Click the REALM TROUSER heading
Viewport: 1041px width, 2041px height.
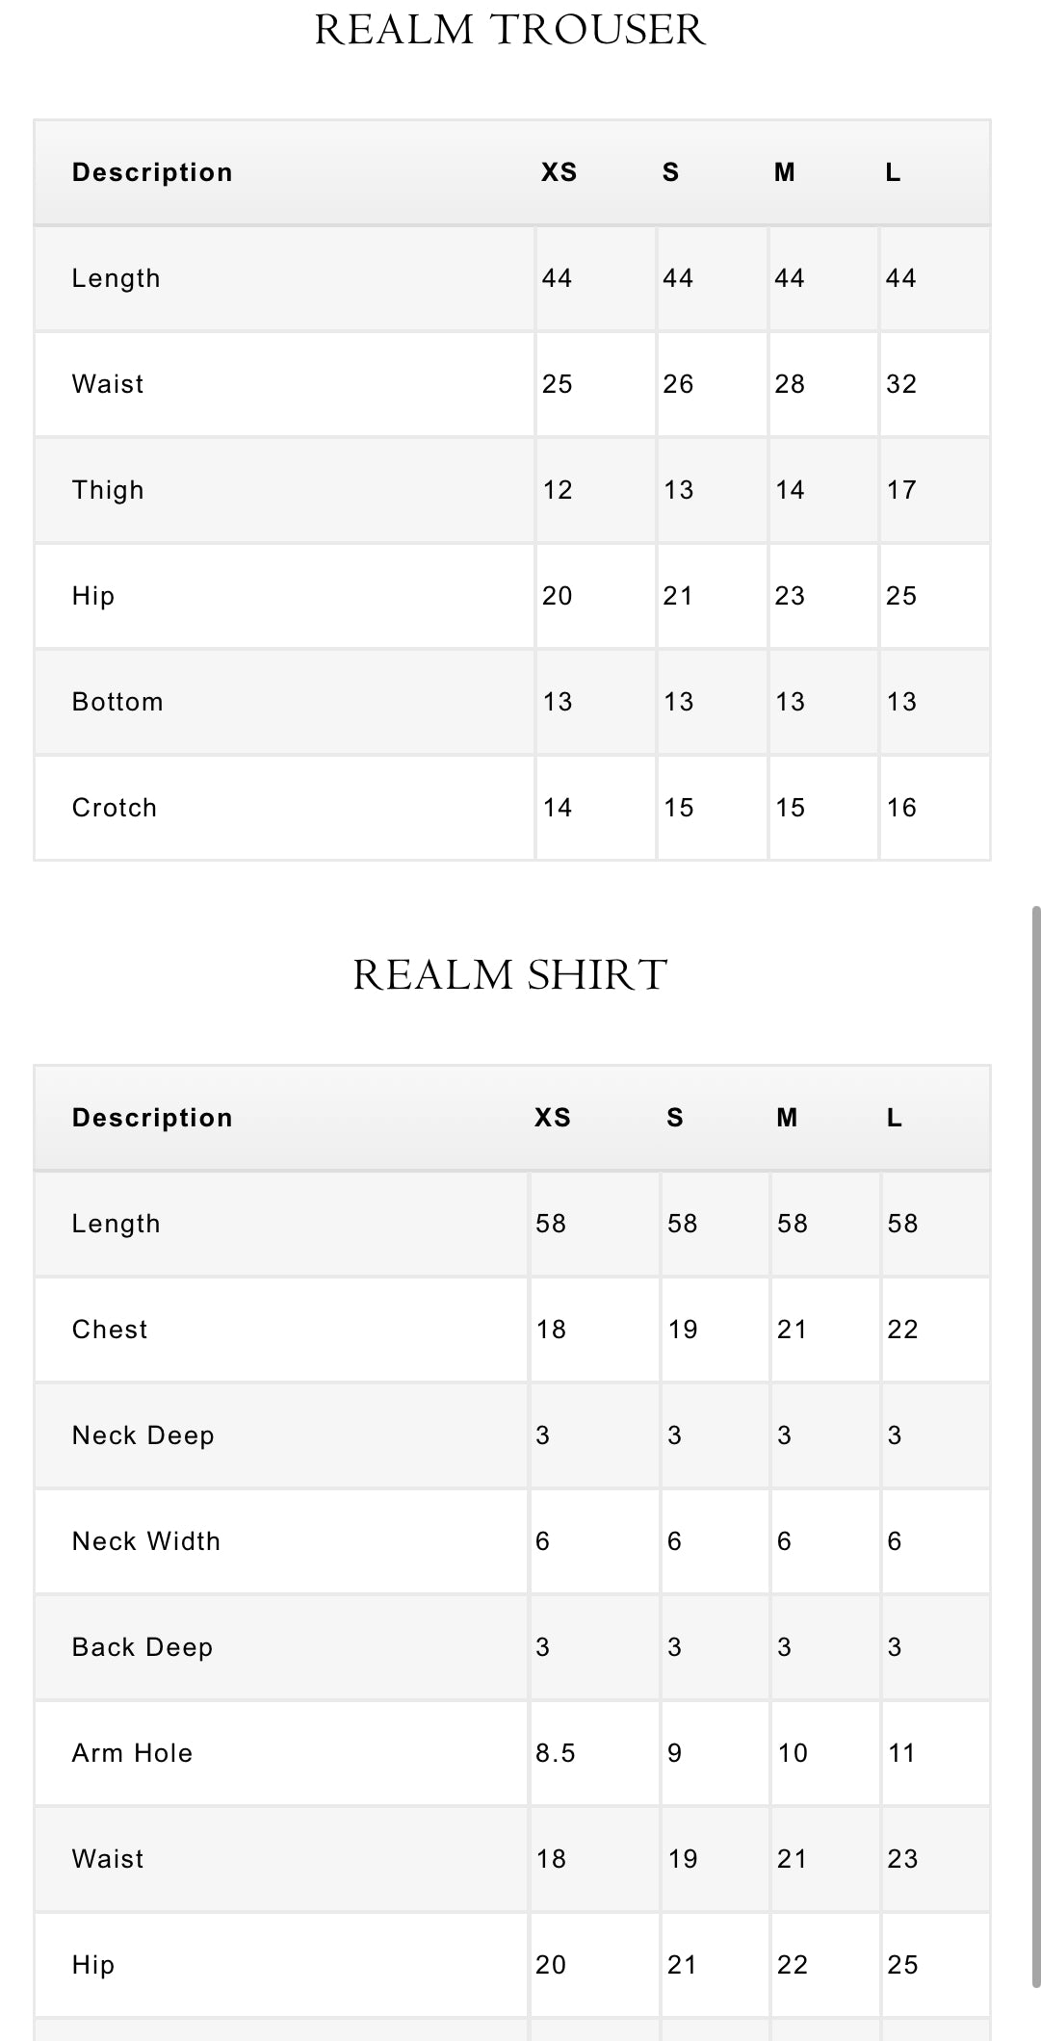[510, 30]
